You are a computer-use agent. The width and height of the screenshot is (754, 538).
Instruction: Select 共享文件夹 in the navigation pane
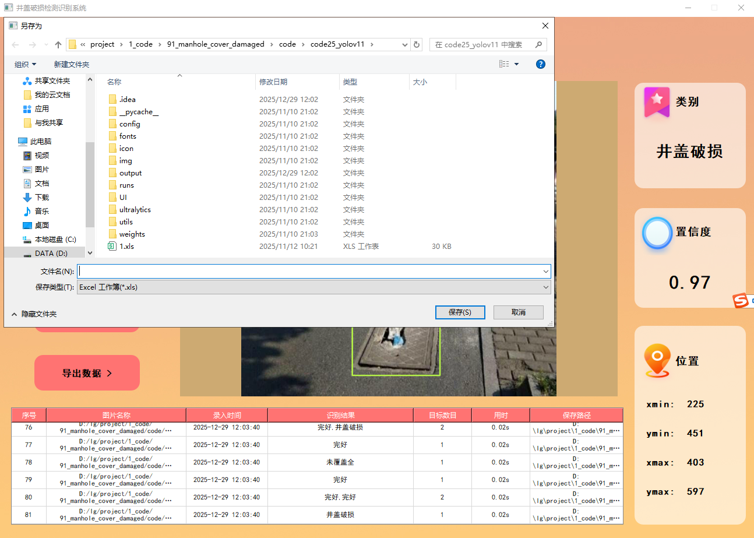(x=46, y=80)
